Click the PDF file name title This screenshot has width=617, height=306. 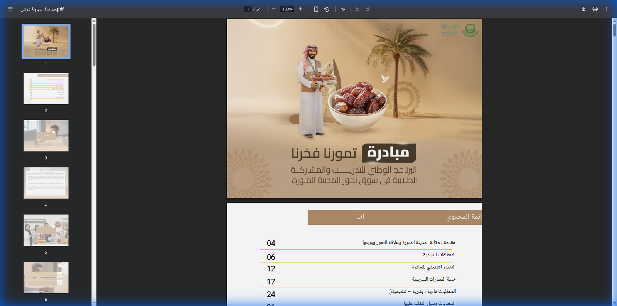[42, 9]
